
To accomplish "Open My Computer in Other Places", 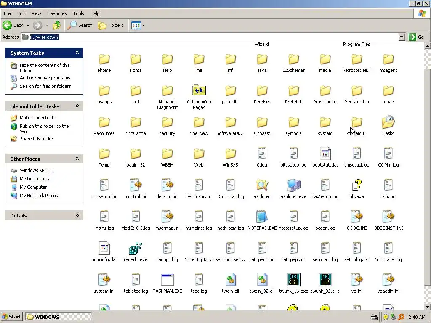I will click(x=33, y=187).
